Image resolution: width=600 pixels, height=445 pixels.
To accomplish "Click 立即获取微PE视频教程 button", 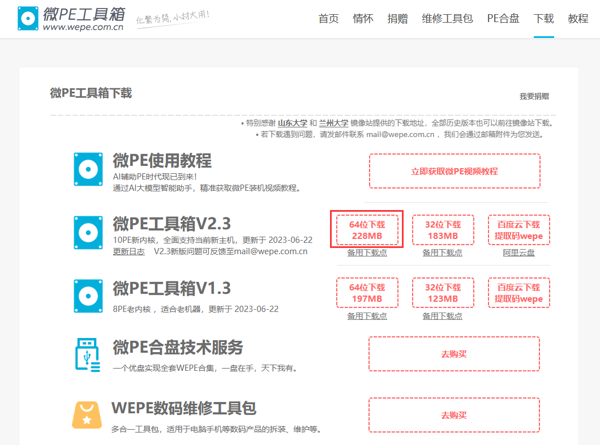I will click(x=455, y=171).
